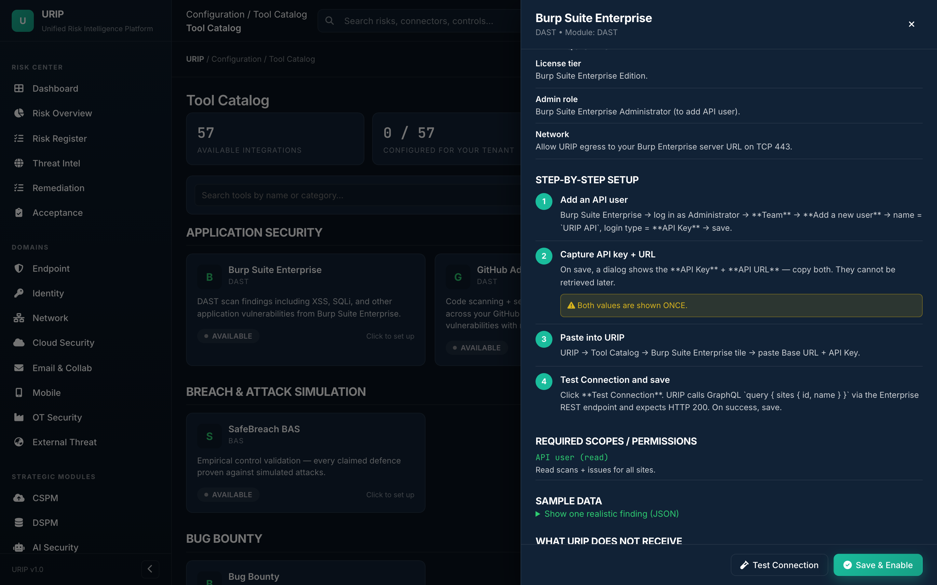Click the Identity key icon
This screenshot has width=937, height=585.
[x=19, y=293]
